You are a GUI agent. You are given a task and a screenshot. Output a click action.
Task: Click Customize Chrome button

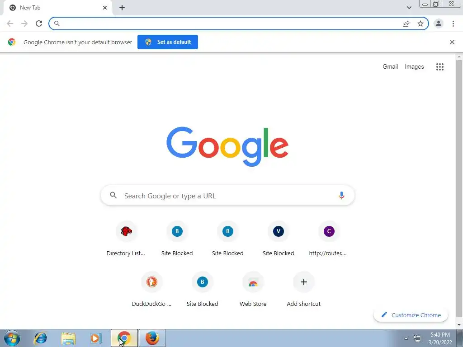411,315
